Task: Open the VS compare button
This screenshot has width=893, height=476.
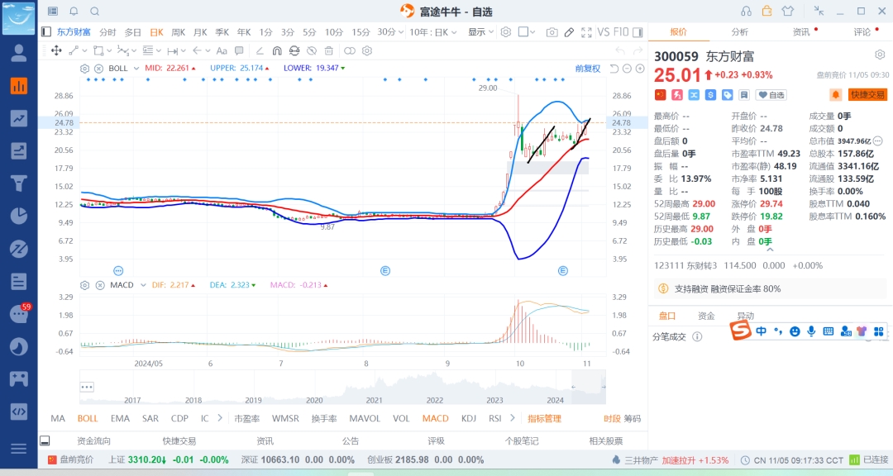Action: 604,32
